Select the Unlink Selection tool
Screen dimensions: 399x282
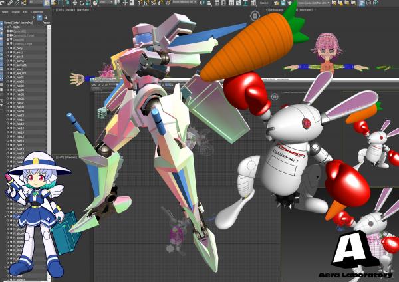click(17, 3)
